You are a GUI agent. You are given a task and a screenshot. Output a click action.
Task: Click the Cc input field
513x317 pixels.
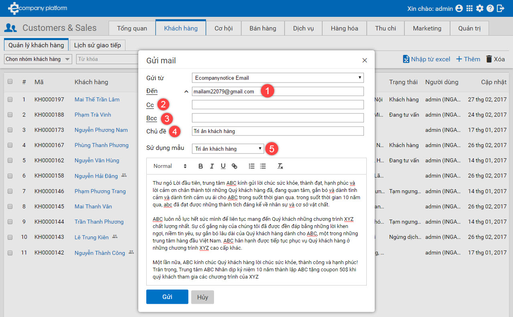click(278, 105)
